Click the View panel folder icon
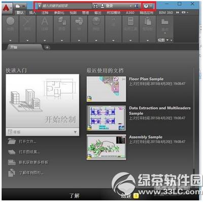This screenshot has height=202, width=203. (x=165, y=22)
